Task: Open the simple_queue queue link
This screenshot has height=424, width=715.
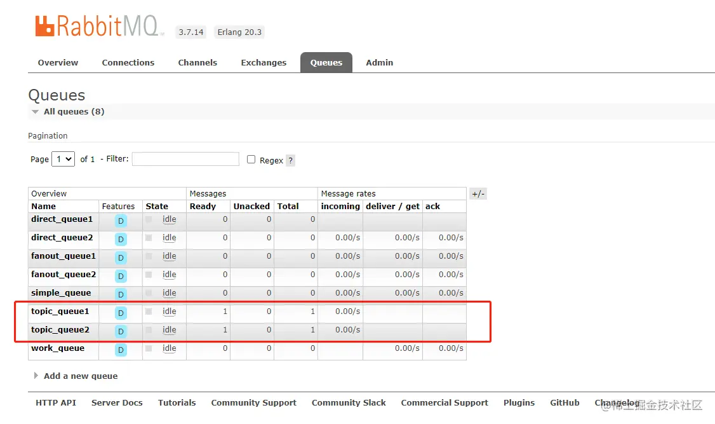Action: click(x=61, y=293)
